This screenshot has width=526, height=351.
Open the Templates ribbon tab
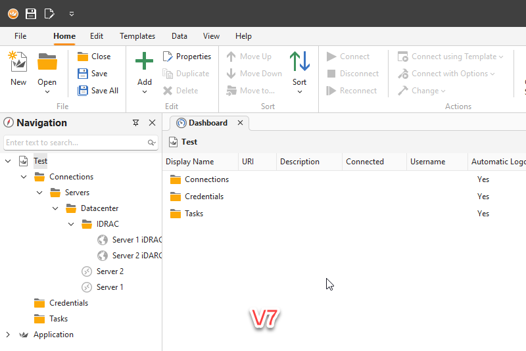tap(137, 36)
